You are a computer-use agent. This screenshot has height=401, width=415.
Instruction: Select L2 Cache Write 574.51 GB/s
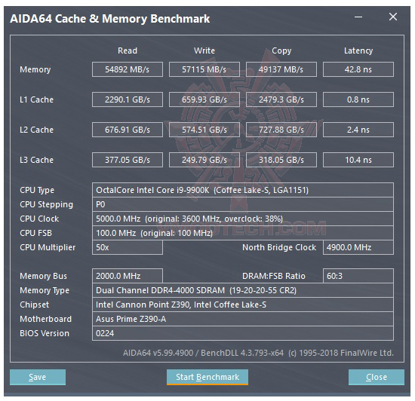pos(204,130)
